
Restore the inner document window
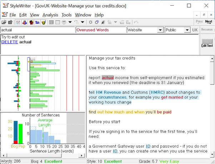(x=204, y=15)
